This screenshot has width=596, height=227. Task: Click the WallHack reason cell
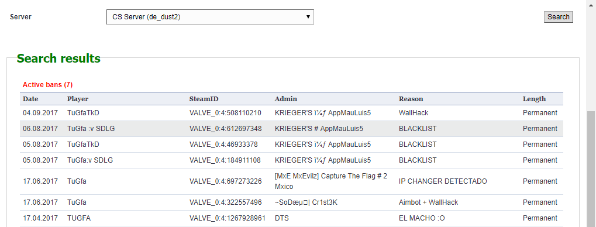414,113
